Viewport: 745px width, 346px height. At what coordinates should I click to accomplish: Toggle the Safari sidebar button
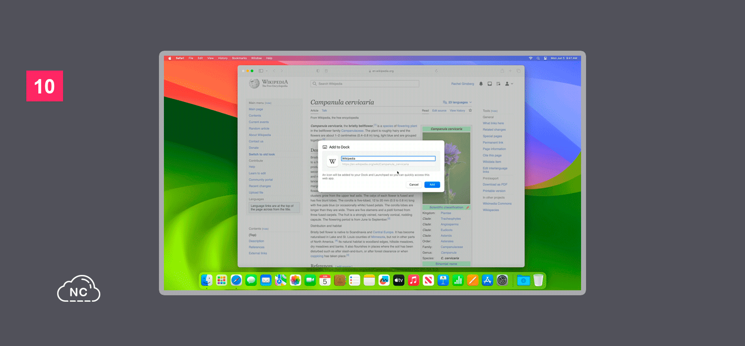tap(261, 71)
